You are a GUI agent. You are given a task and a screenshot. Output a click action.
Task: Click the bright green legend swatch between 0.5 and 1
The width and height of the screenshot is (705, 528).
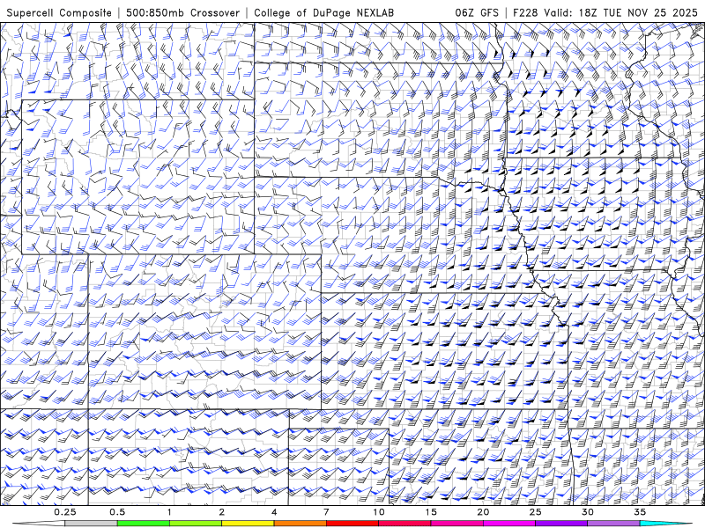point(144,524)
